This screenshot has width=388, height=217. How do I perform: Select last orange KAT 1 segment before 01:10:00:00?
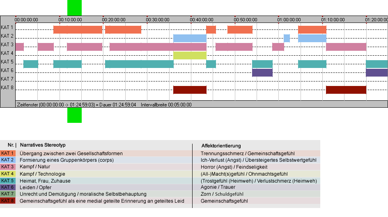click(x=312, y=29)
